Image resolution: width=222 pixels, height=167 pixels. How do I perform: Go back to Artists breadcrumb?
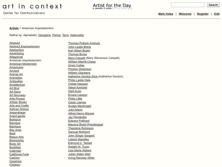[14, 28]
